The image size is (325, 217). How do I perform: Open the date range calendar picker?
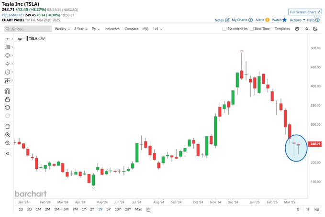tap(148, 209)
